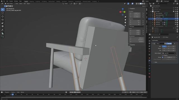Hide arm_rest.001 via eye icon
The height and width of the screenshot is (100, 179).
tap(175, 13)
